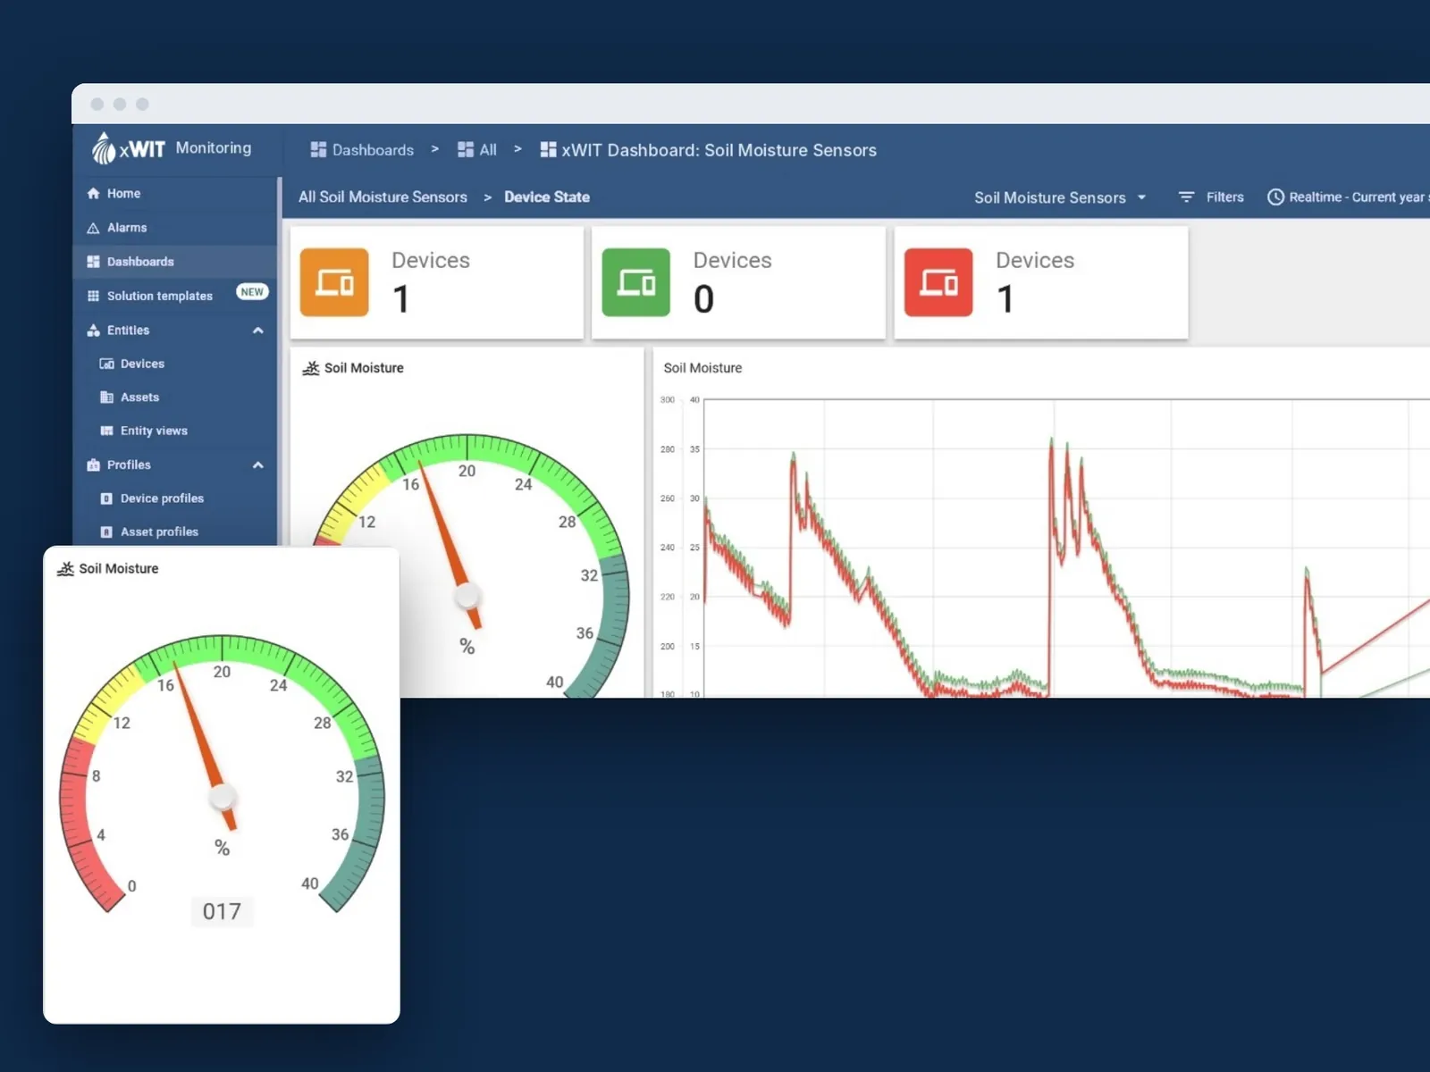
Task: Click the Solution templates grid icon
Action: pyautogui.click(x=93, y=296)
